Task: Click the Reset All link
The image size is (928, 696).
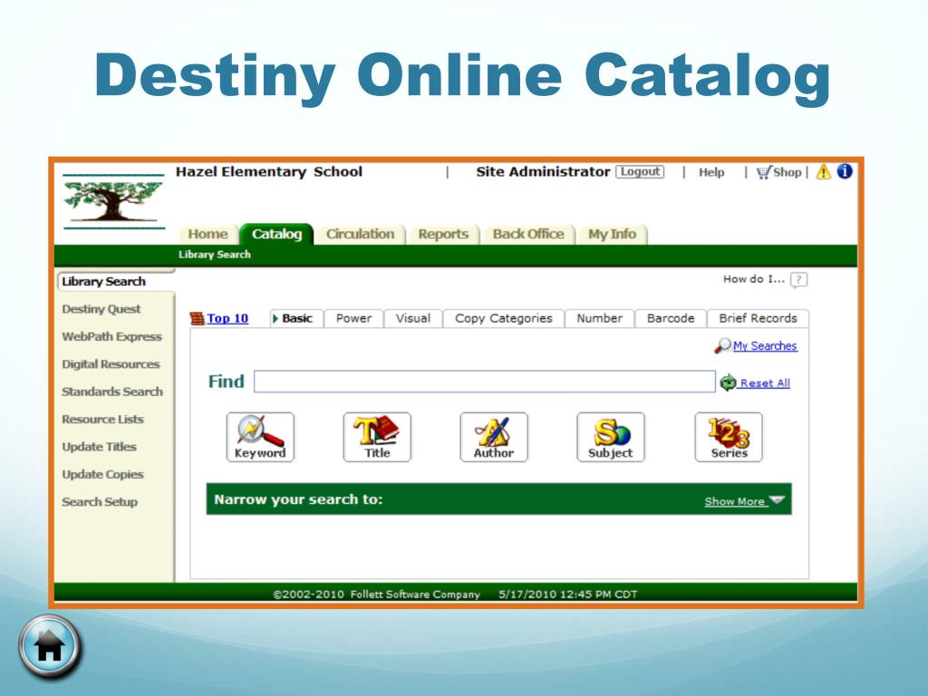Action: click(765, 383)
